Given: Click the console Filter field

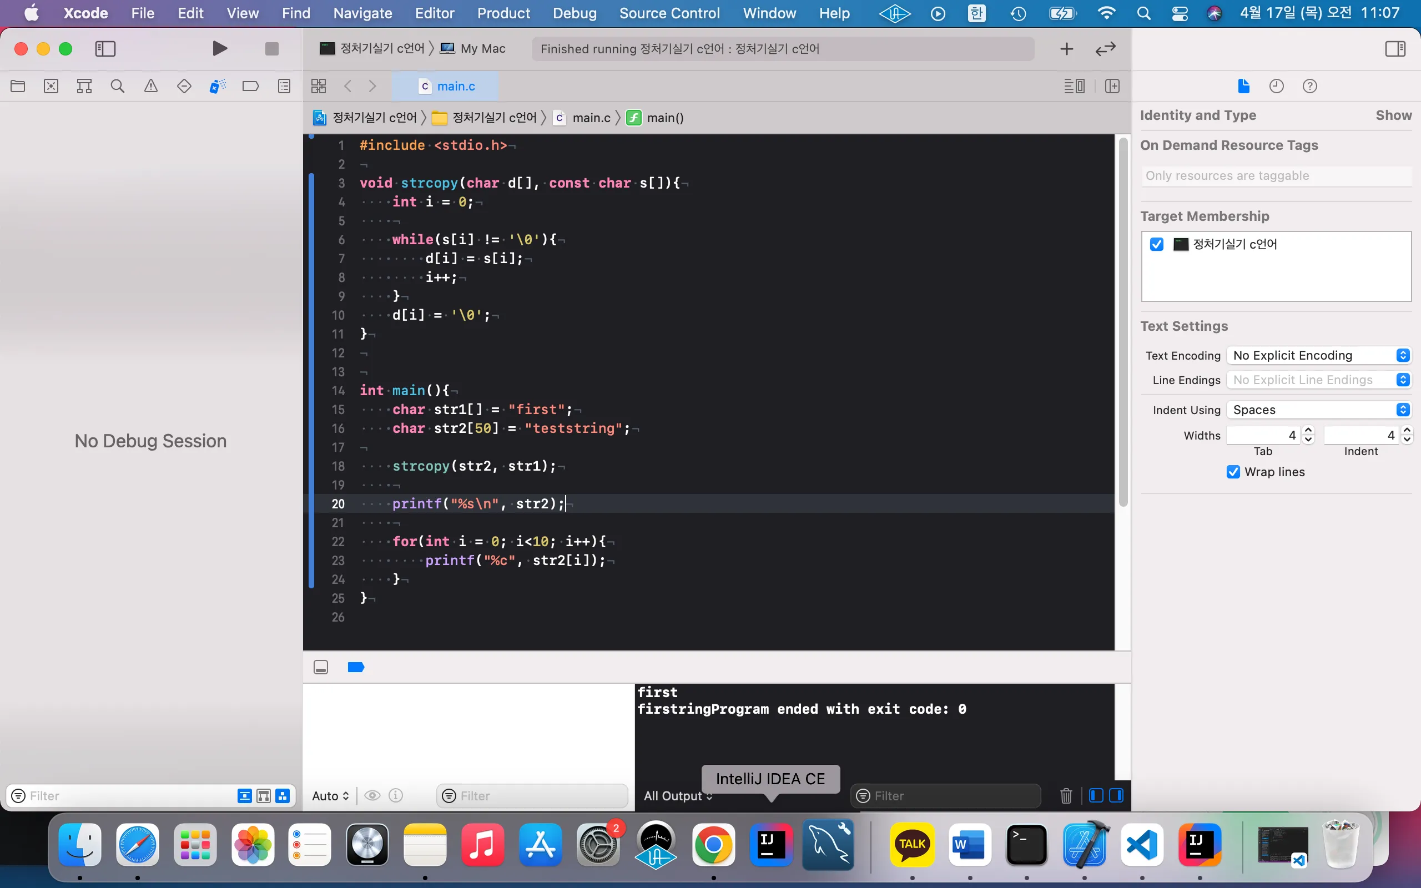Looking at the screenshot, I should [x=945, y=796].
